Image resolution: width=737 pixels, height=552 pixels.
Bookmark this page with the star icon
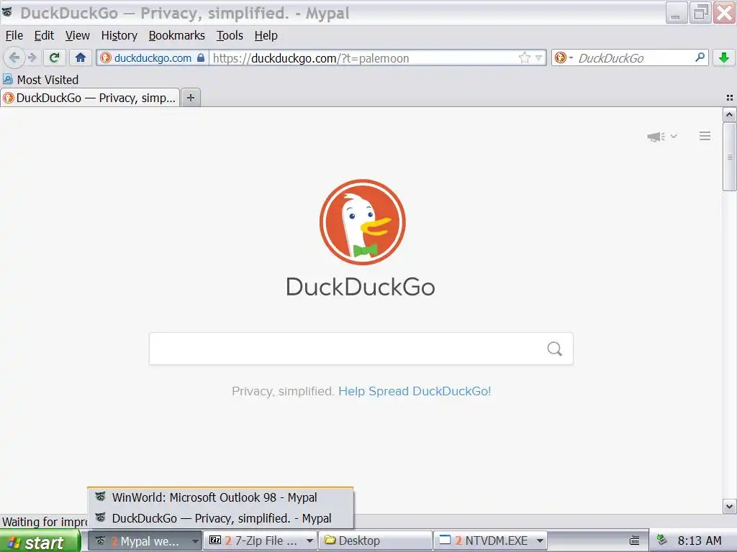coord(525,57)
